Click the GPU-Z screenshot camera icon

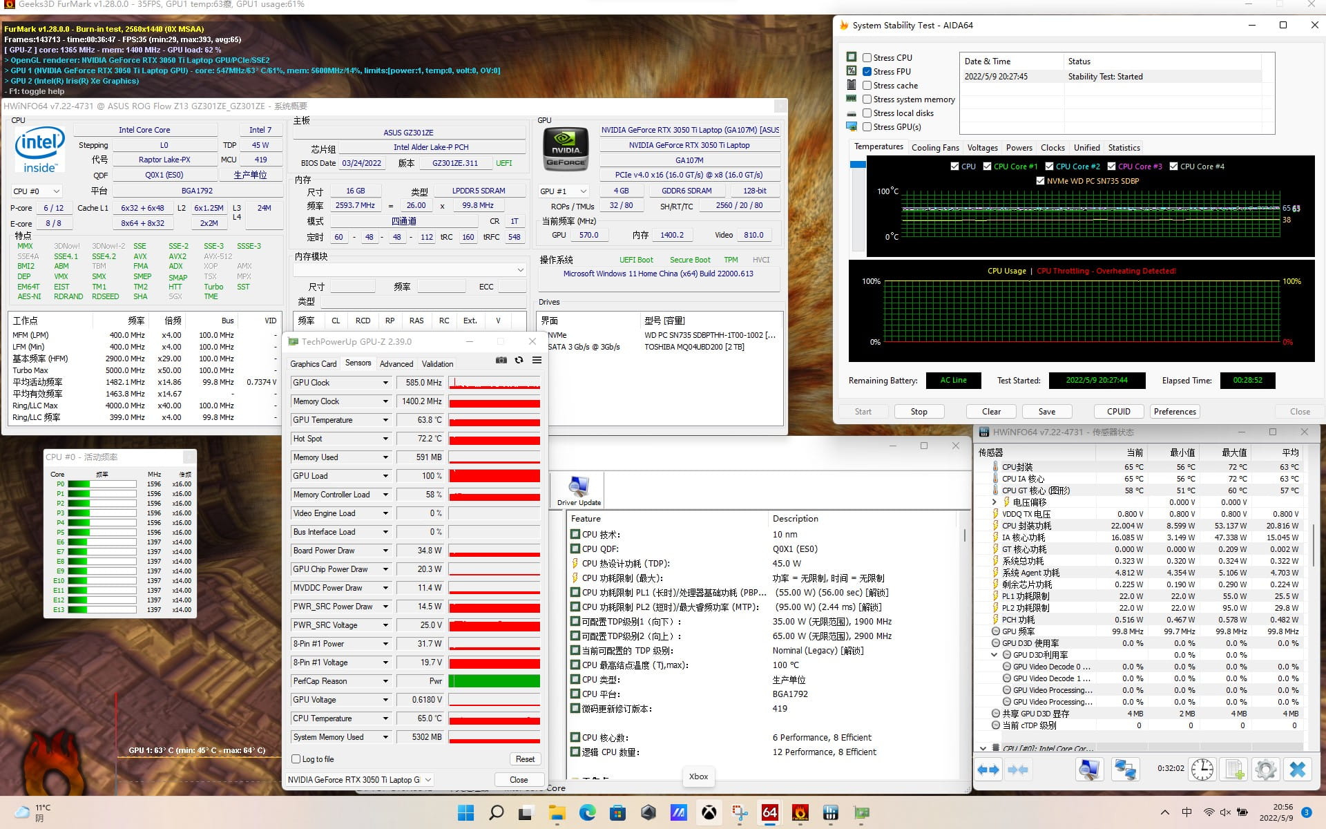[x=501, y=360]
